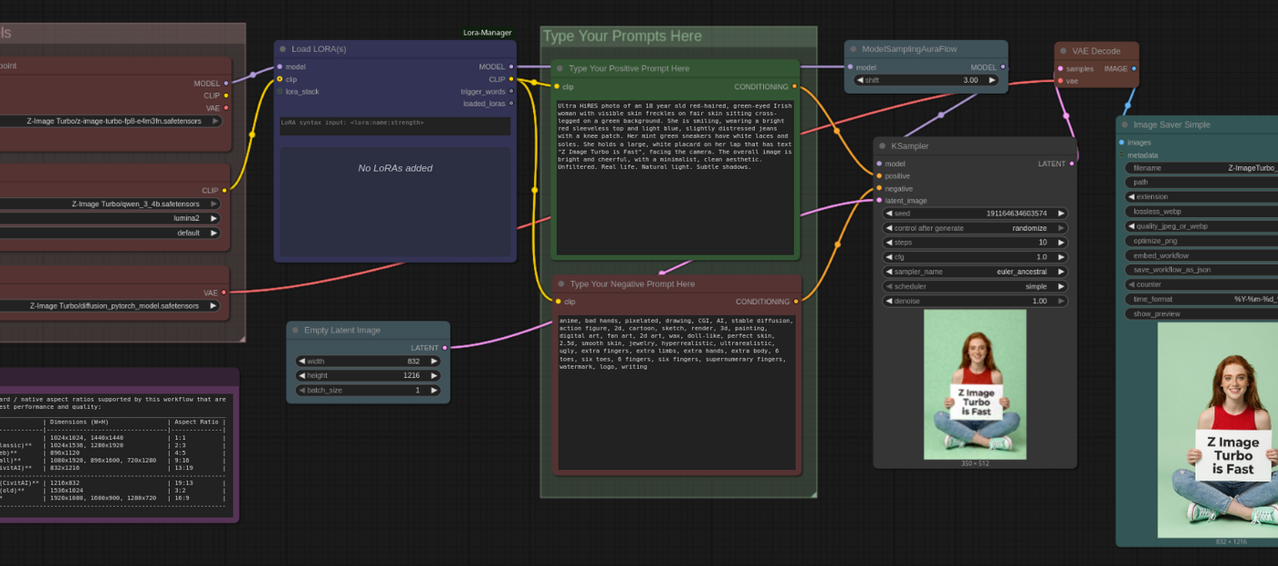This screenshot has width=1278, height=566.
Task: Click the latent_image input port on KSampler
Action: click(879, 201)
